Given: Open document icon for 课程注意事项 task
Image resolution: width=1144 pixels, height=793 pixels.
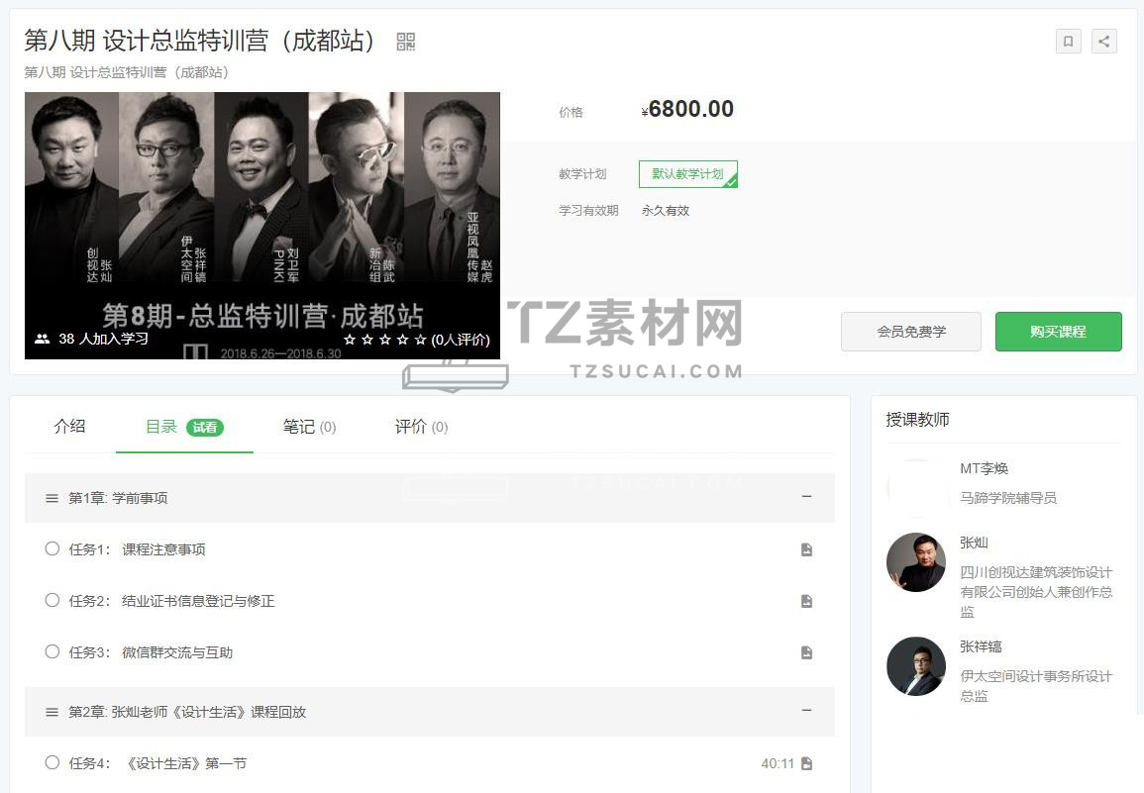Looking at the screenshot, I should [x=806, y=549].
